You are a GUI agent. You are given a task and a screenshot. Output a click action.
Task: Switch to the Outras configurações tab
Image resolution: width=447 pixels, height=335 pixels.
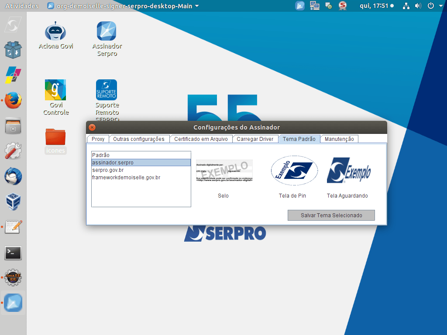pyautogui.click(x=139, y=139)
